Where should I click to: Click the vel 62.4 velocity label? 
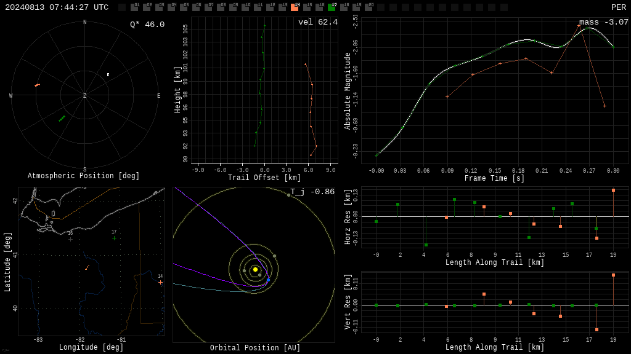point(318,22)
